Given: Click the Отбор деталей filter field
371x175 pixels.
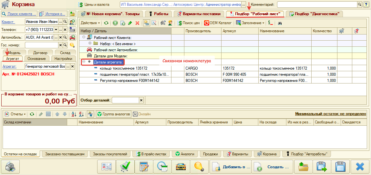Looking at the screenshot, I should coord(125,100).
